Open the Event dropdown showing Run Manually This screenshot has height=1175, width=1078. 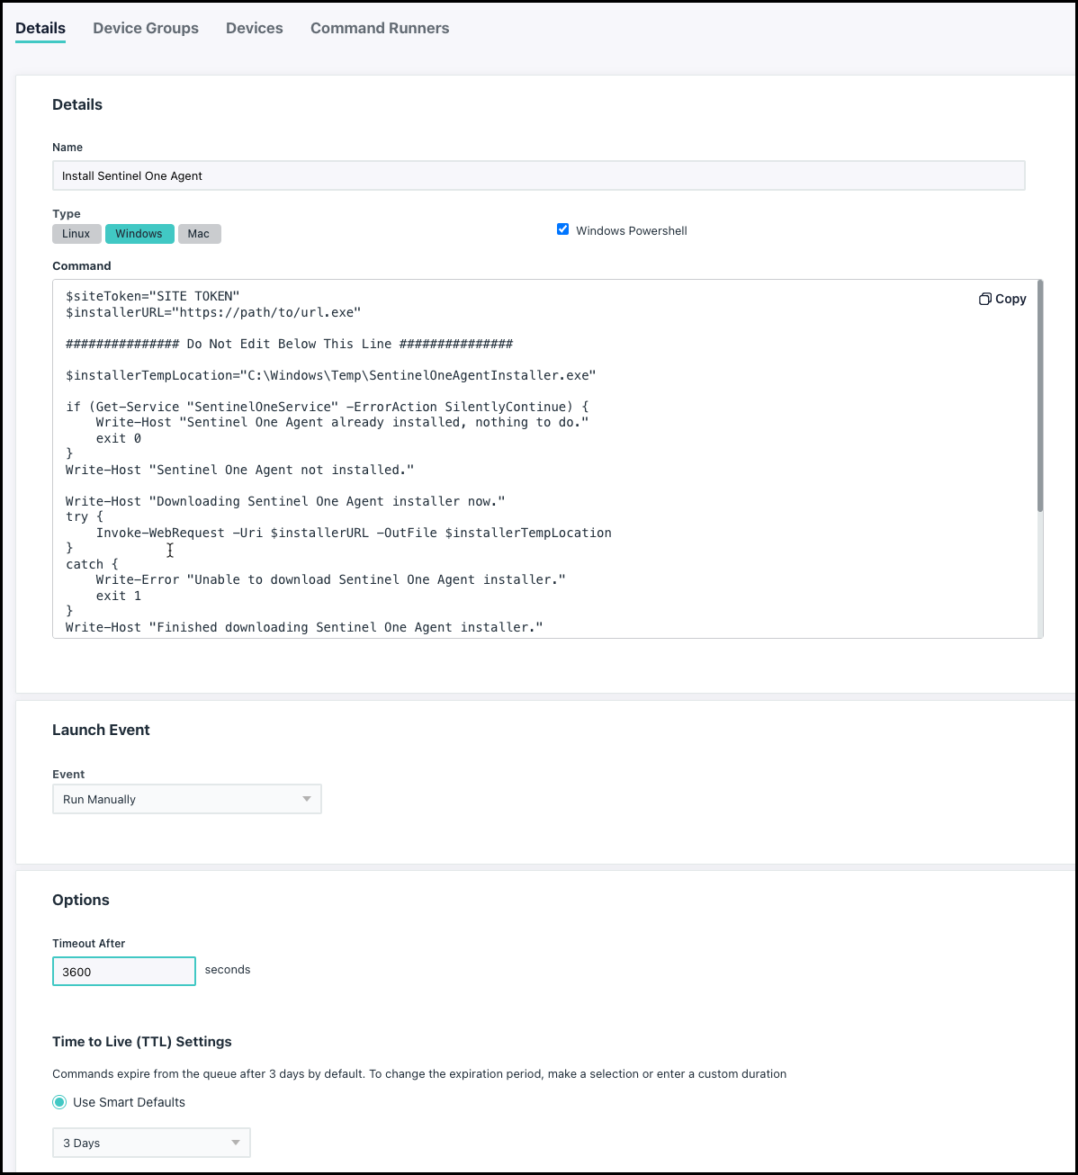[186, 799]
